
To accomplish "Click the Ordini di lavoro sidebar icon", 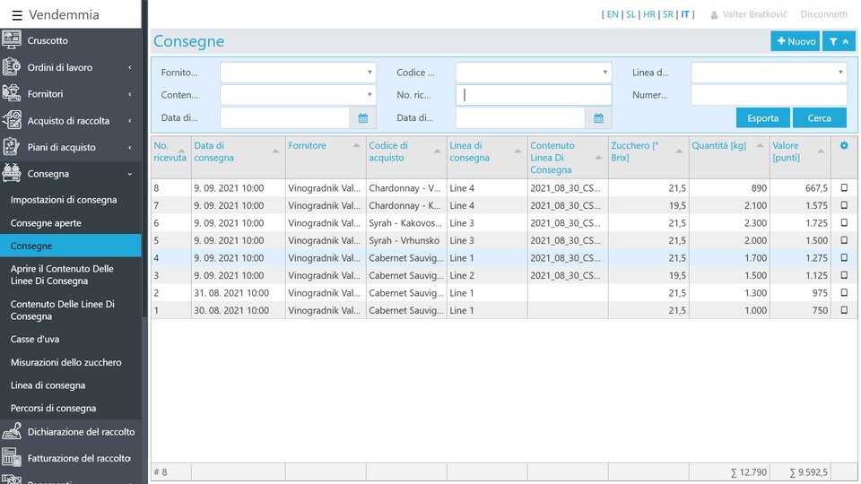I will (x=12, y=67).
